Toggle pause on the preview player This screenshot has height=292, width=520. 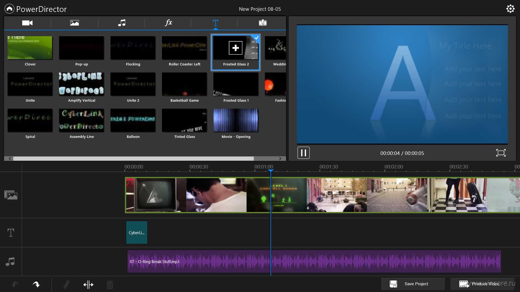click(x=304, y=152)
